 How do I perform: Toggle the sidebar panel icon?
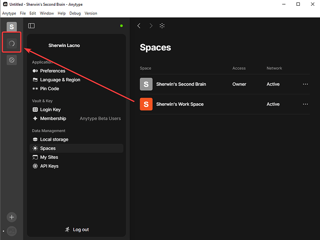32,26
